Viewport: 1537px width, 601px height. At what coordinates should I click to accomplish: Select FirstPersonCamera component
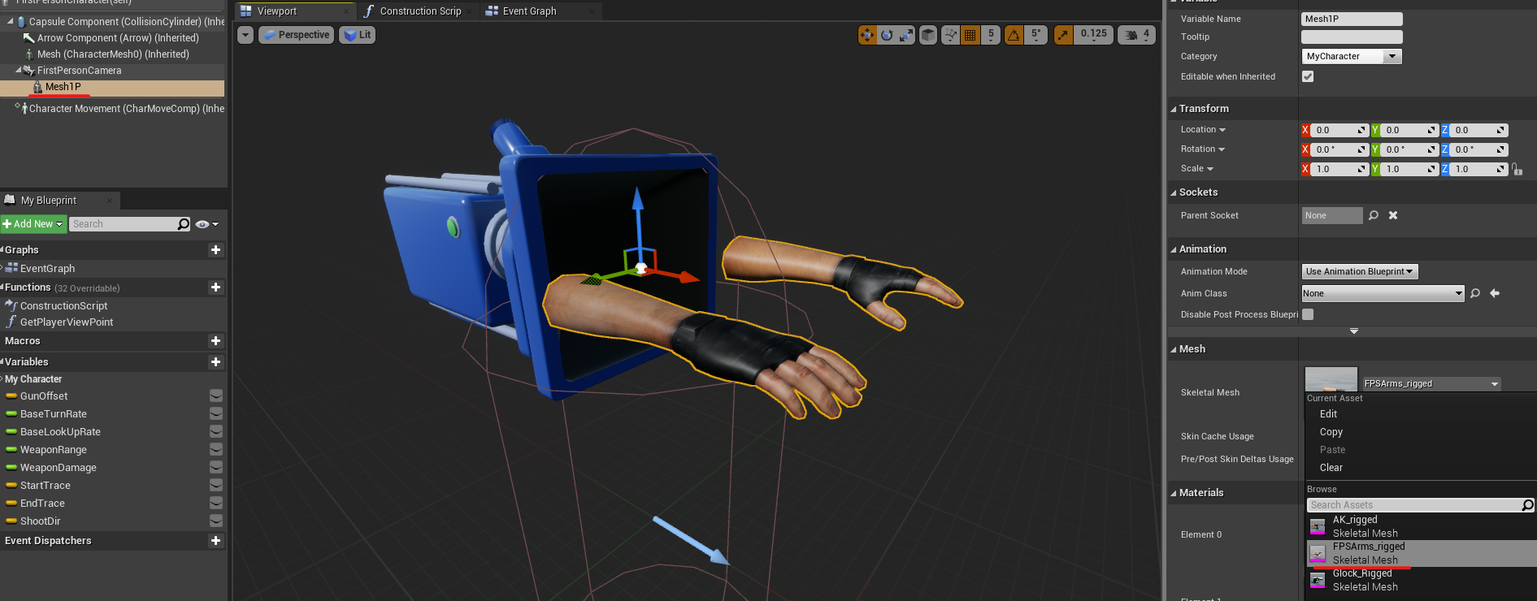tap(79, 71)
